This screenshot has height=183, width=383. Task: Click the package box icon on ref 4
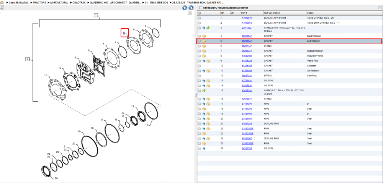[x=204, y=36]
